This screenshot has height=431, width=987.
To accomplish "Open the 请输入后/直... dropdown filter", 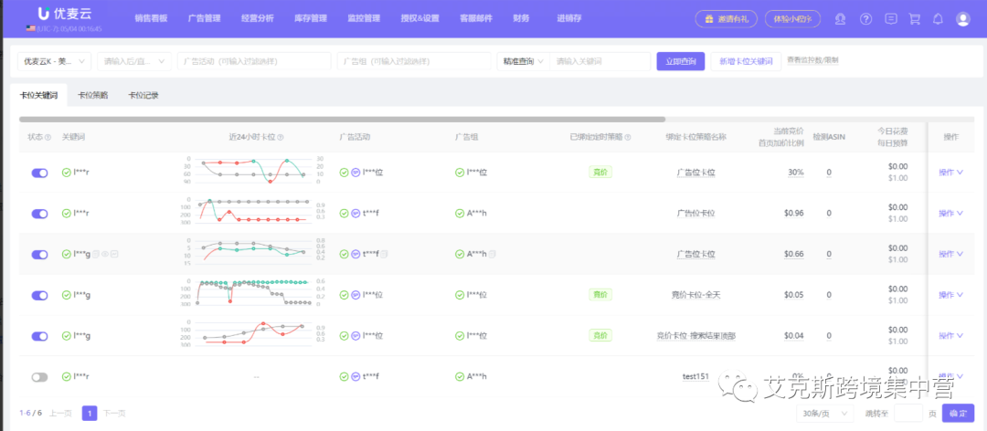I will coord(134,61).
